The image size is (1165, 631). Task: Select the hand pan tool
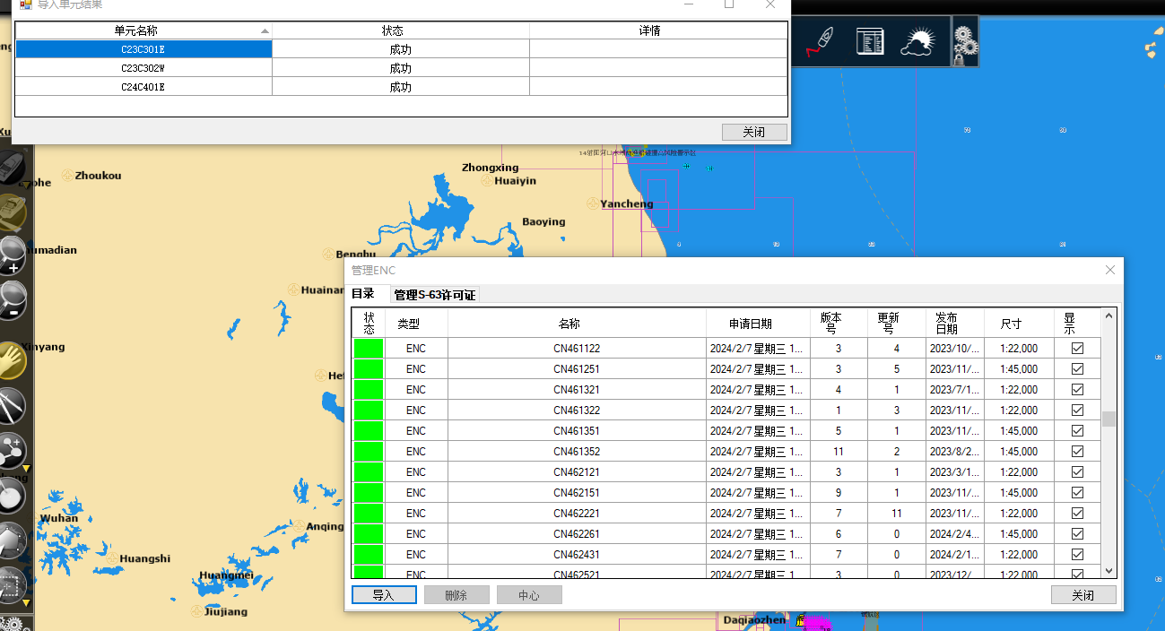coord(13,360)
